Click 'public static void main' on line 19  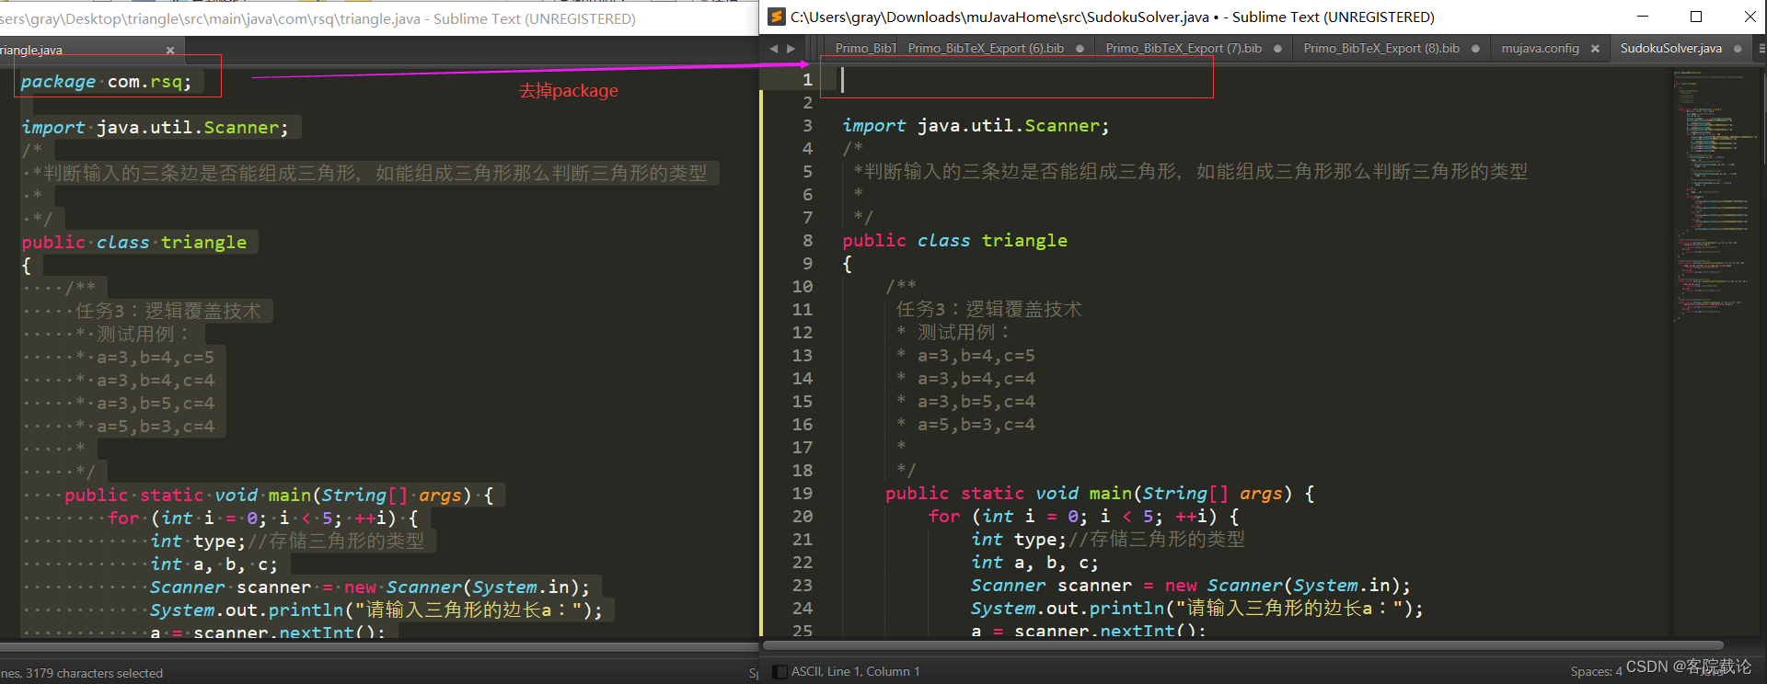tap(1010, 494)
